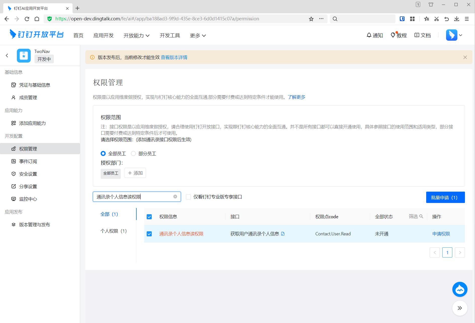475x323 pixels.
Task: Click the 筛选 search icon in table header
Action: pos(421,216)
